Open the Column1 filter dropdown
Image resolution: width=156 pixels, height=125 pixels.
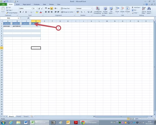click(x=11, y=23)
